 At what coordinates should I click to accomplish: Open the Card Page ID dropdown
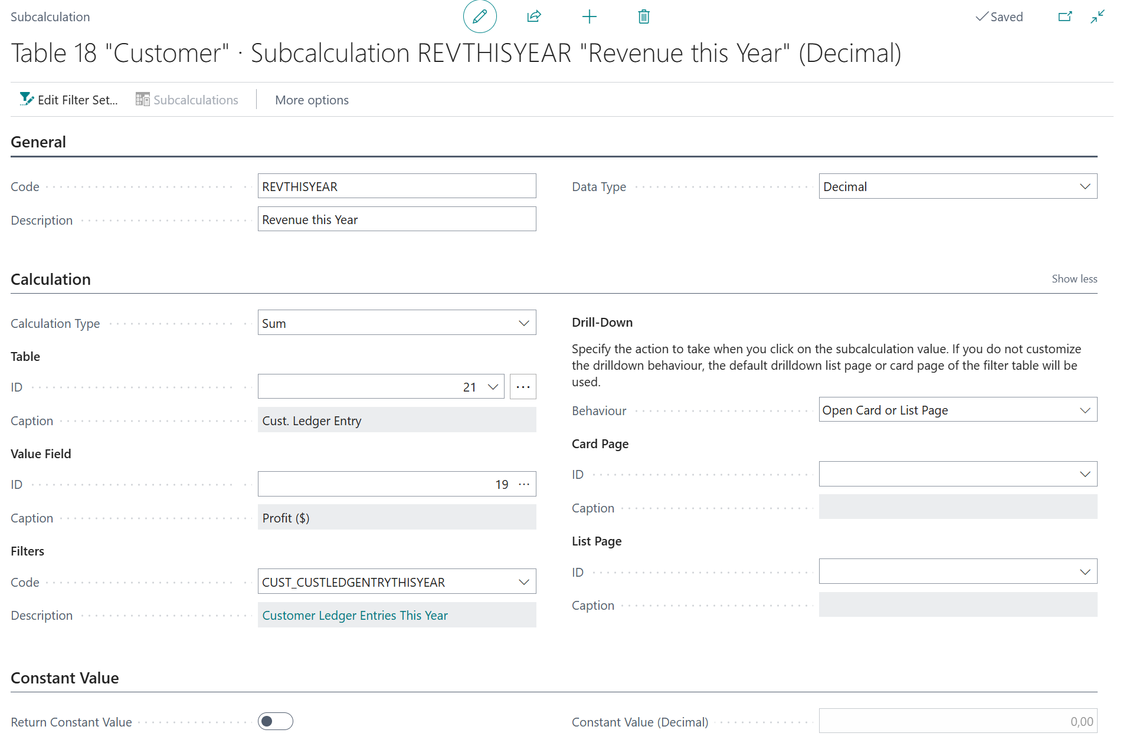(x=1085, y=474)
